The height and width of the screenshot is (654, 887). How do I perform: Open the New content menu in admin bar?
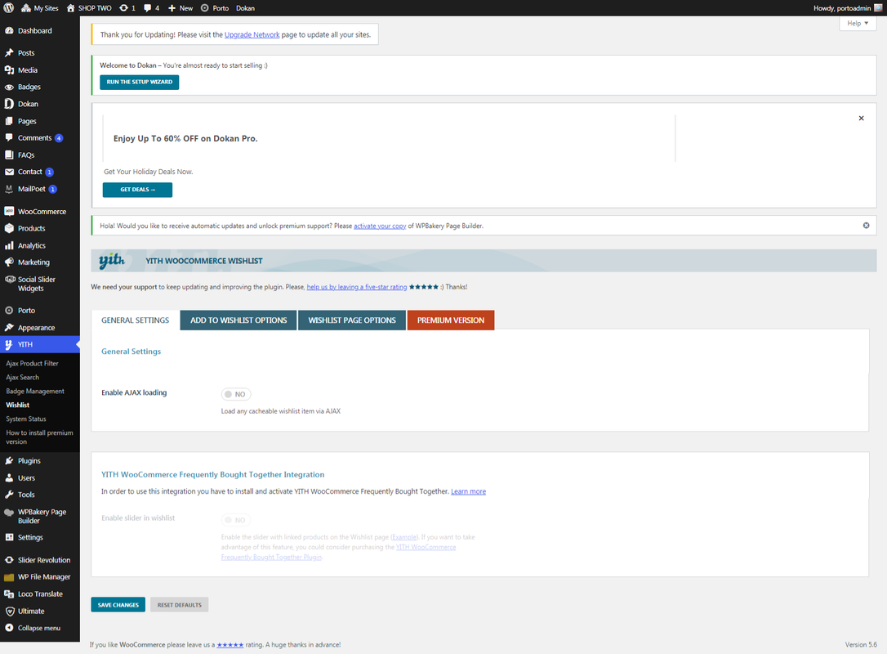[181, 8]
